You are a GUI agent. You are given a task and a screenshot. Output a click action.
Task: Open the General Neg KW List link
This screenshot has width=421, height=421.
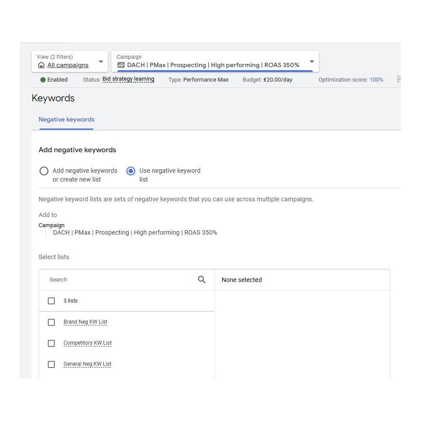pos(87,364)
